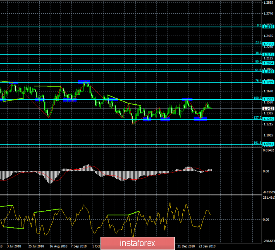Screen dimensions: 275x250
Task: Click the 31 Dec 2018 date label
Action: (x=186, y=245)
